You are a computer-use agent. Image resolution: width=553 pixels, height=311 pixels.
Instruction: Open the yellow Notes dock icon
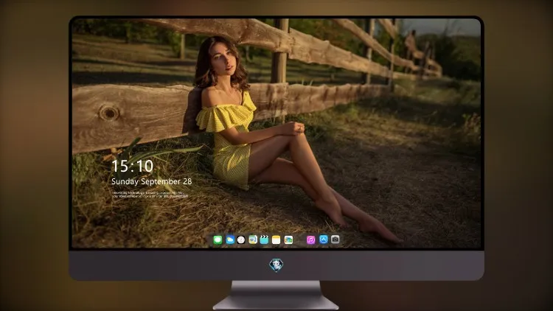coord(276,240)
